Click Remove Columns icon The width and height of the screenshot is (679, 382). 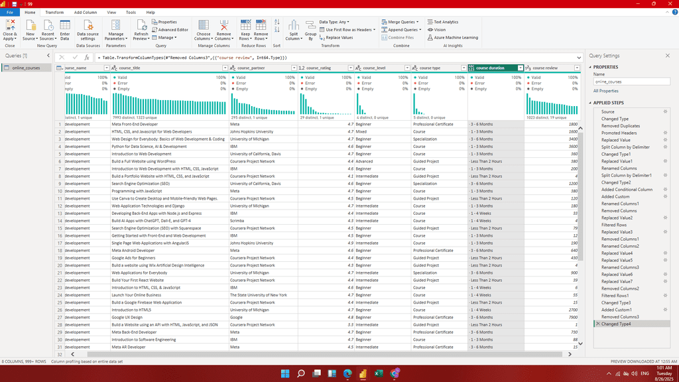(x=223, y=25)
